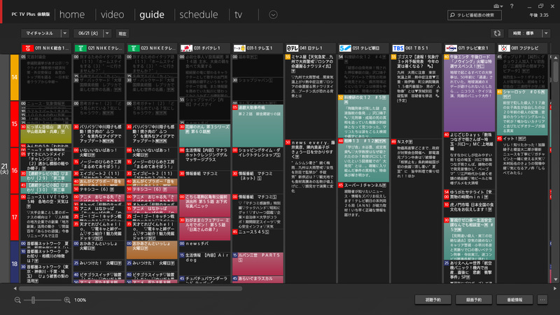Select the 花嫁のれん 第3シリーズ program
Screen dimensions: 560x315
[204, 135]
